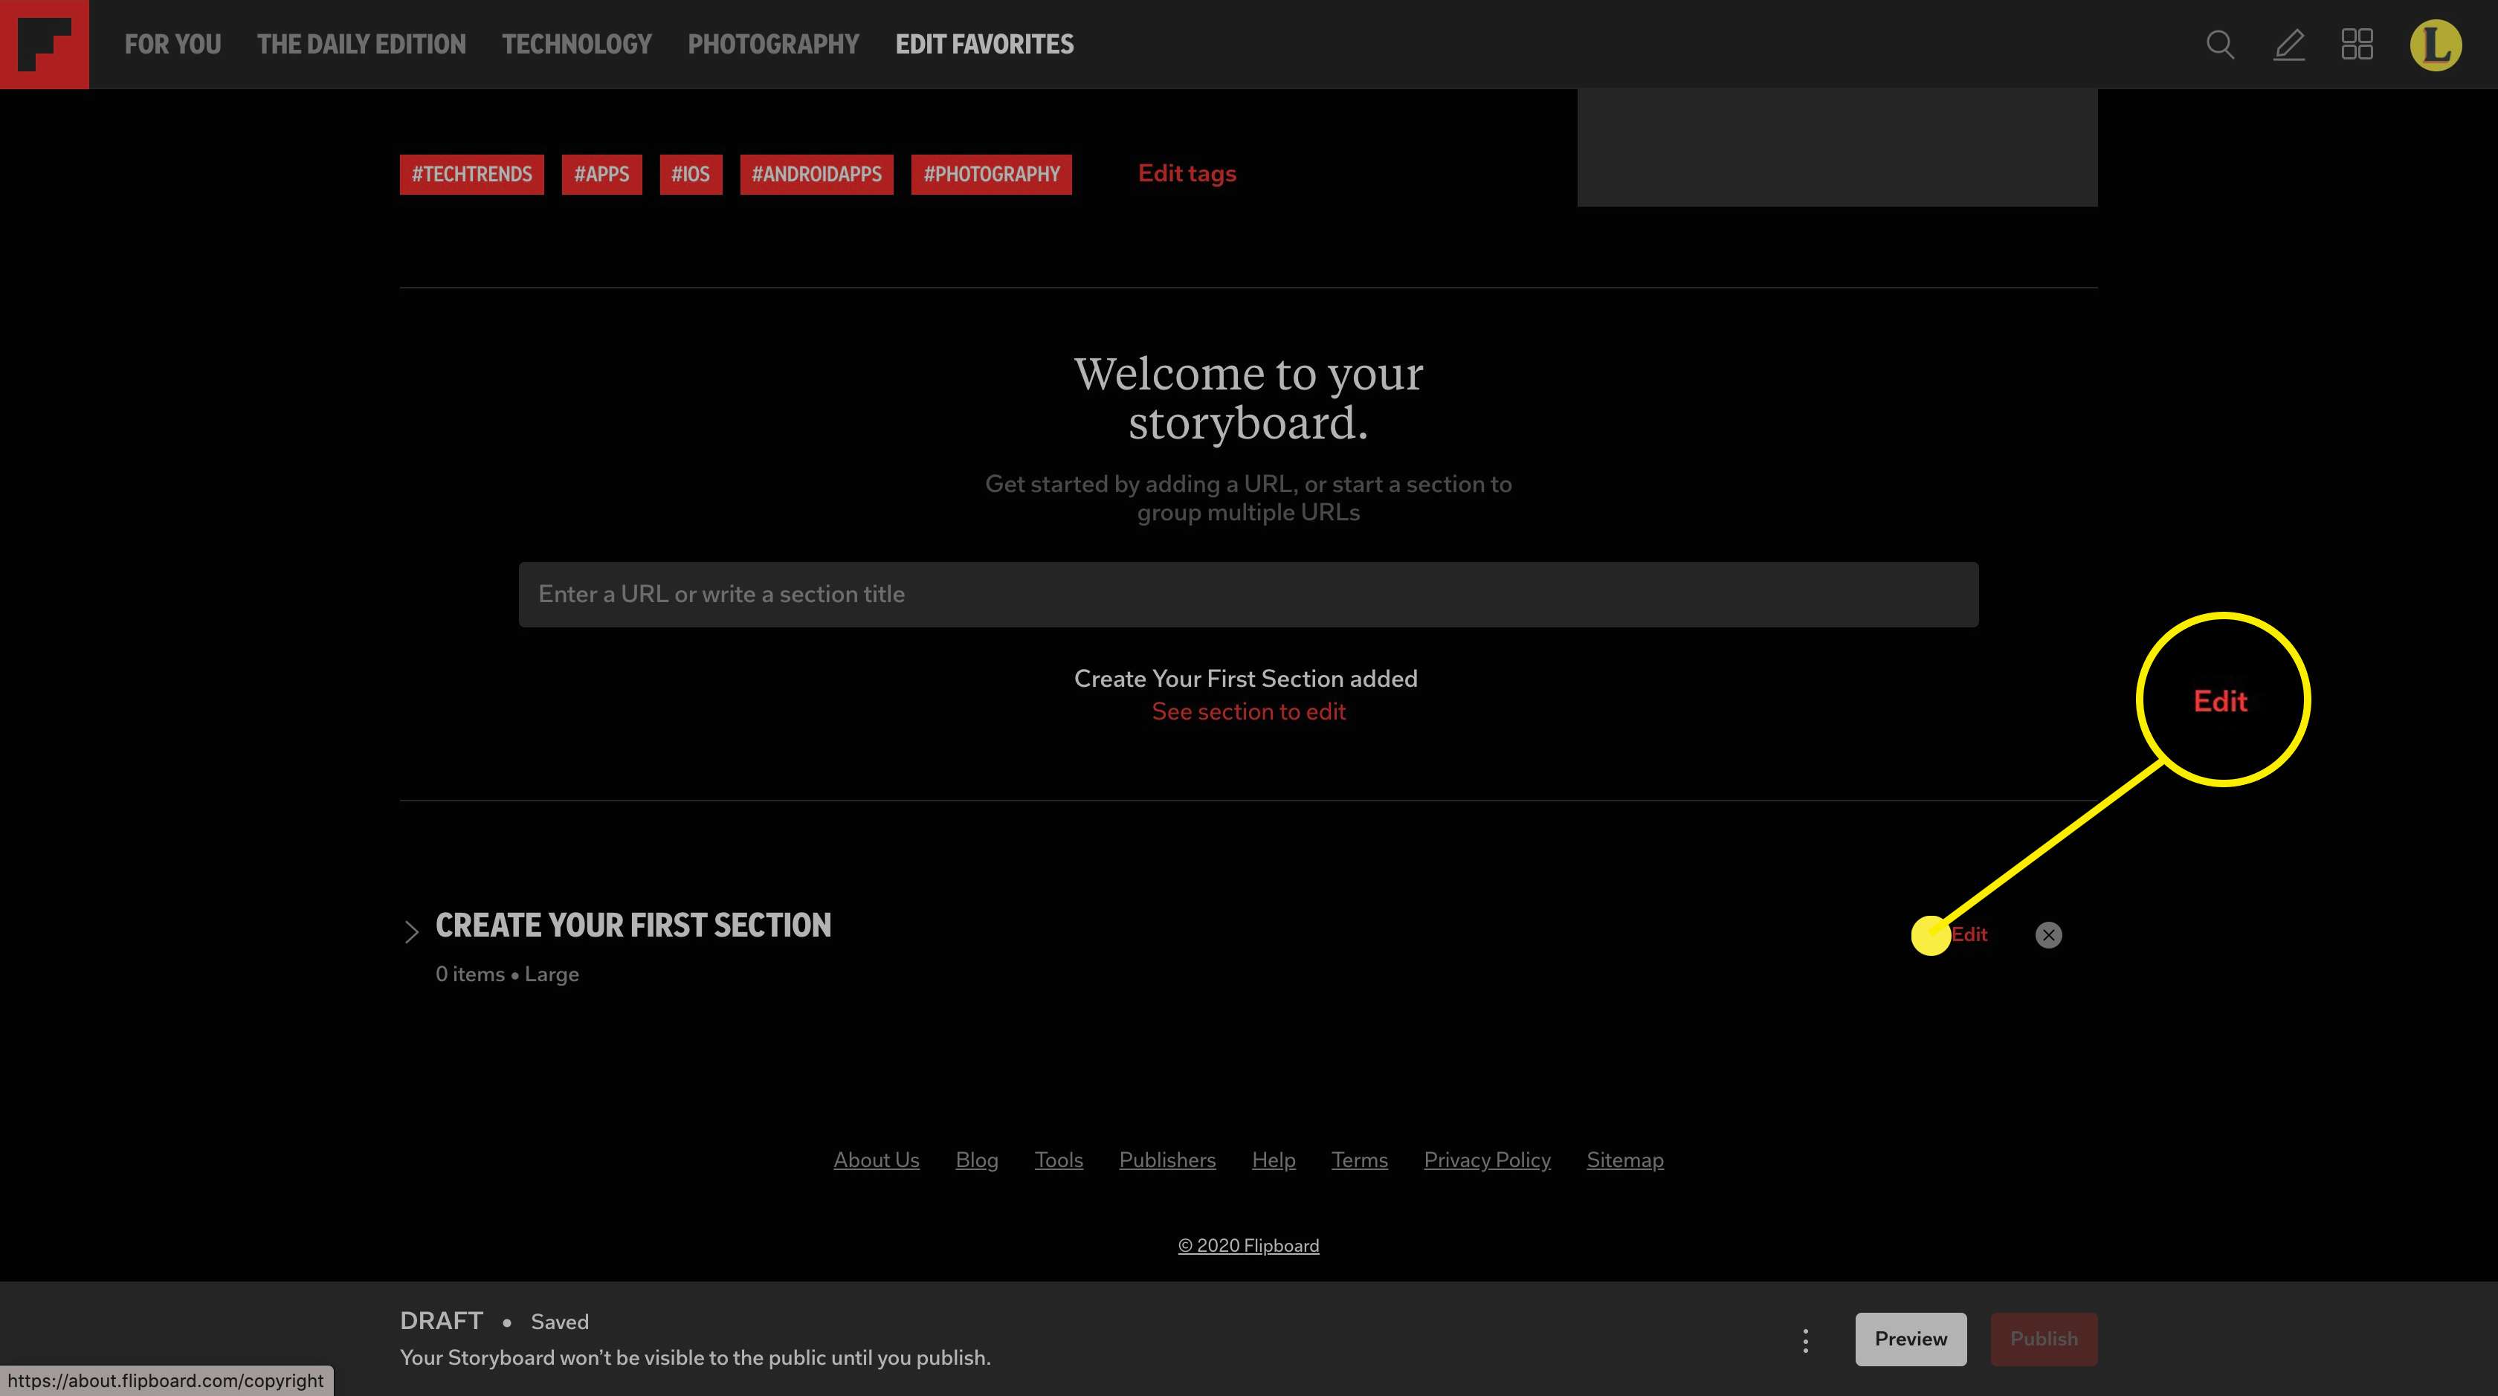This screenshot has width=2498, height=1396.
Task: Toggle the #ANDROIDAPPS tag filter
Action: coord(816,173)
